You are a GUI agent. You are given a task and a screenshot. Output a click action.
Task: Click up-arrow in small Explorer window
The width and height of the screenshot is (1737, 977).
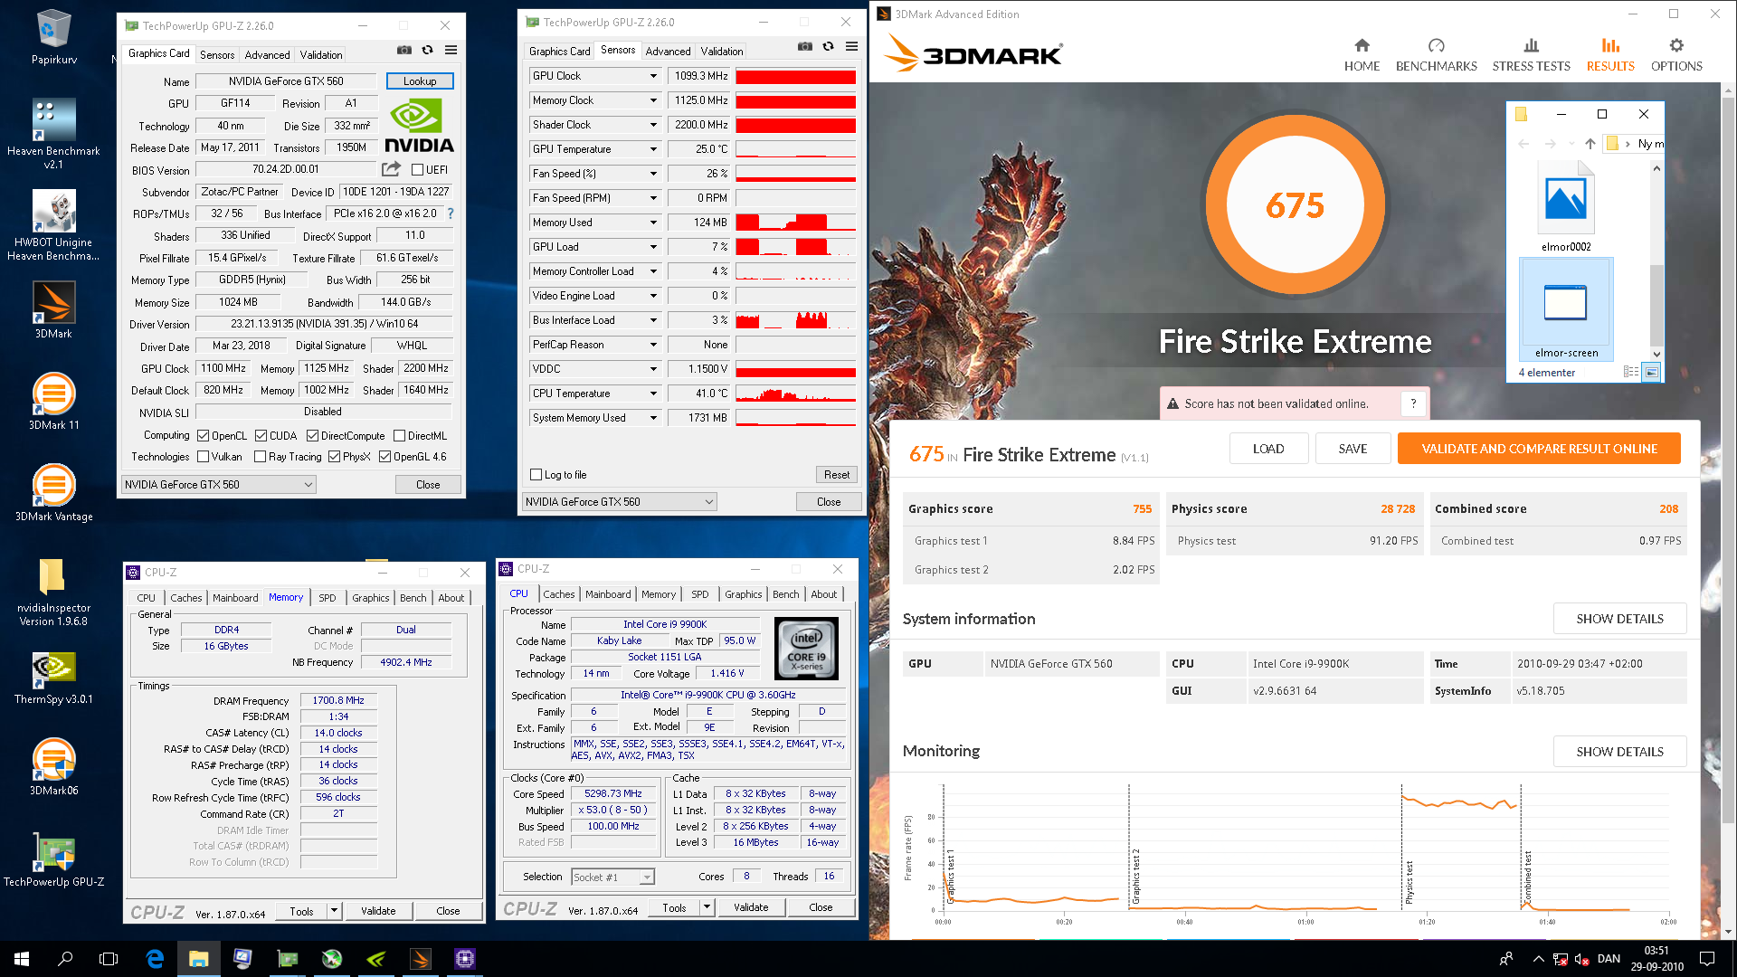pyautogui.click(x=1590, y=143)
